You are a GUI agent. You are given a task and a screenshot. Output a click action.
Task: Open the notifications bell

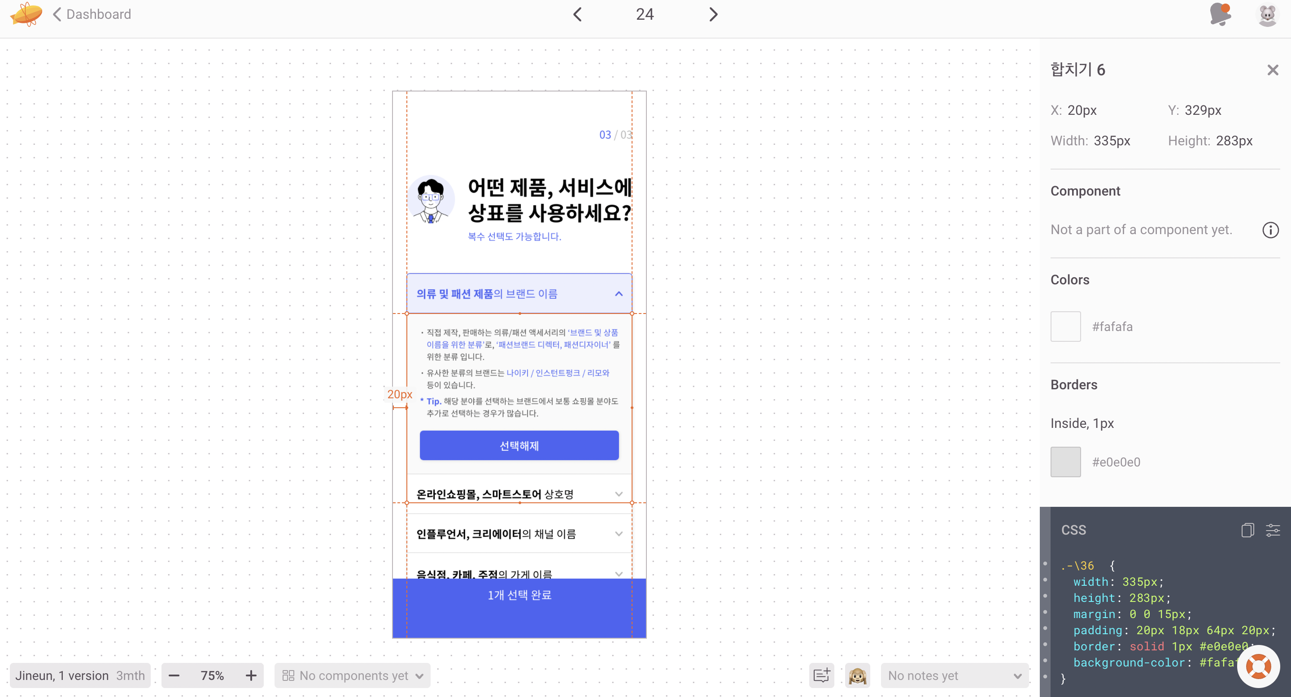(x=1220, y=14)
